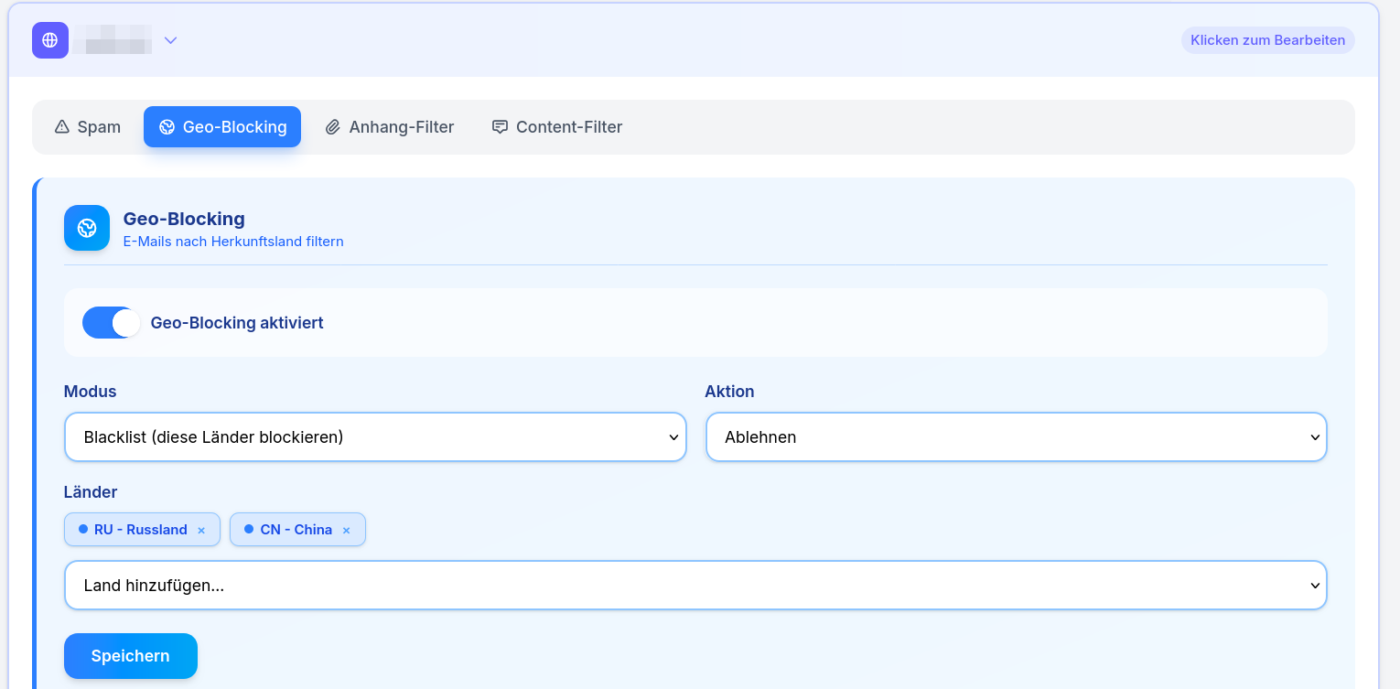Open the Content-Filter tab
Image resolution: width=1400 pixels, height=689 pixels.
click(x=557, y=127)
